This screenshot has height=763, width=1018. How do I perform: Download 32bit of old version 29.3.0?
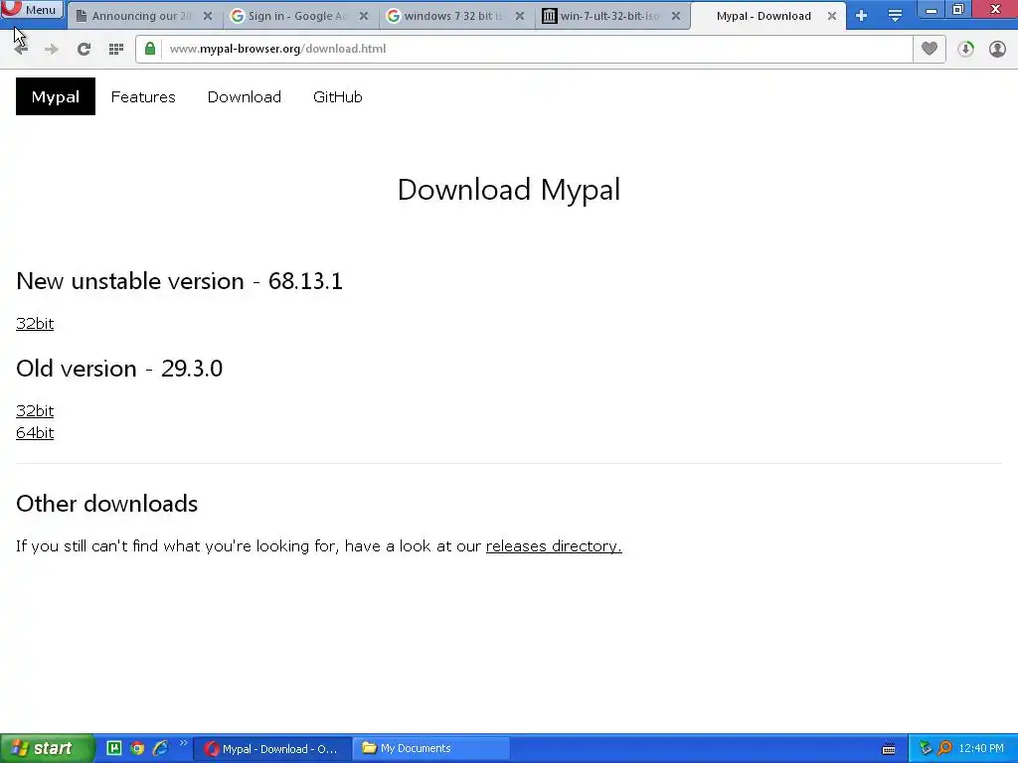(x=35, y=410)
